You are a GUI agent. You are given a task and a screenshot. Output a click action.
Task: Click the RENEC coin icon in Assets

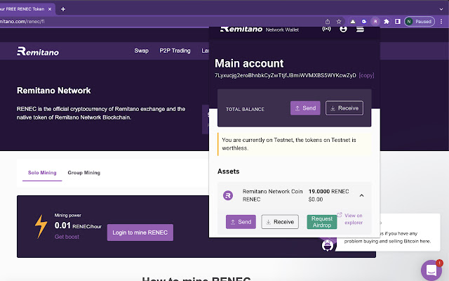[228, 195]
